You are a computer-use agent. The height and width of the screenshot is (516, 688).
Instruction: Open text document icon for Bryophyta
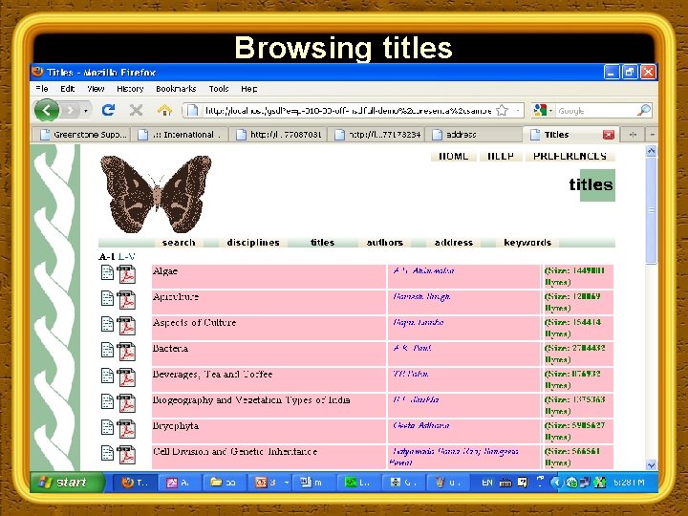coord(107,427)
